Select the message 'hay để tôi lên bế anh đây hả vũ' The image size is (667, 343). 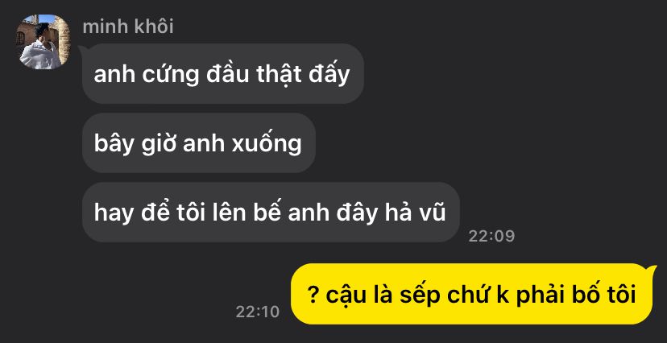tap(271, 213)
